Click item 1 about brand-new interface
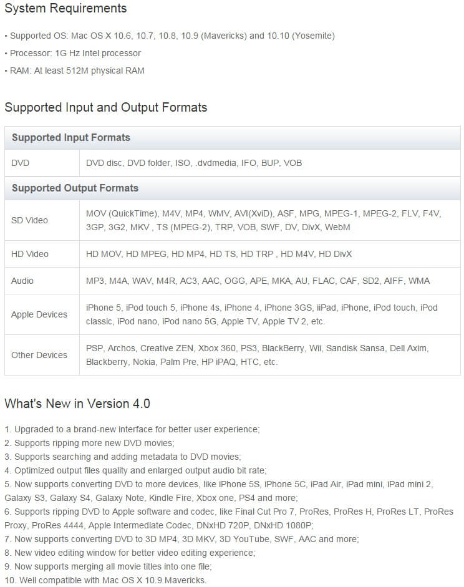 pos(132,429)
